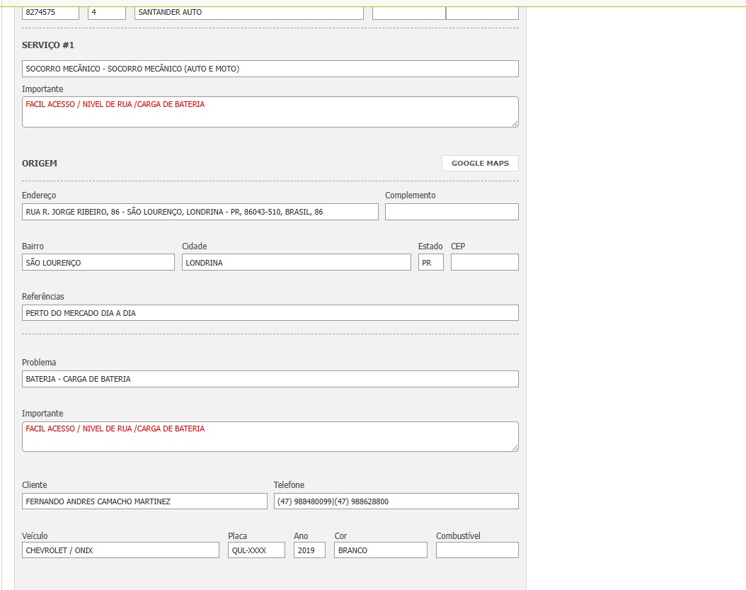Click the Telefone field

(396, 501)
